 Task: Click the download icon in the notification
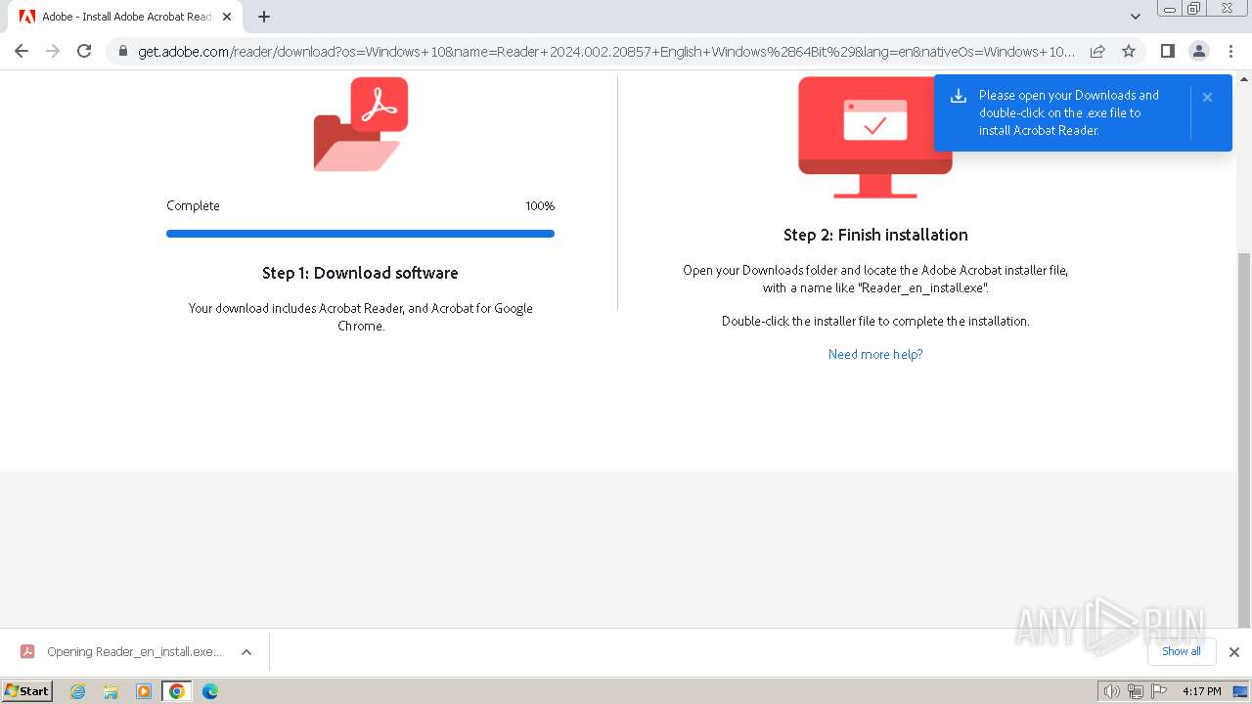point(959,96)
